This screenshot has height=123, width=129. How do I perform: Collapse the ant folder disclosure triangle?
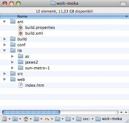tap(5, 22)
